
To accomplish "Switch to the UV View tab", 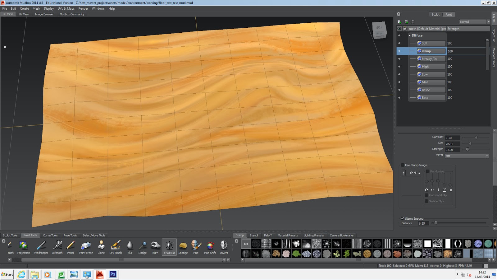I will pos(24,14).
